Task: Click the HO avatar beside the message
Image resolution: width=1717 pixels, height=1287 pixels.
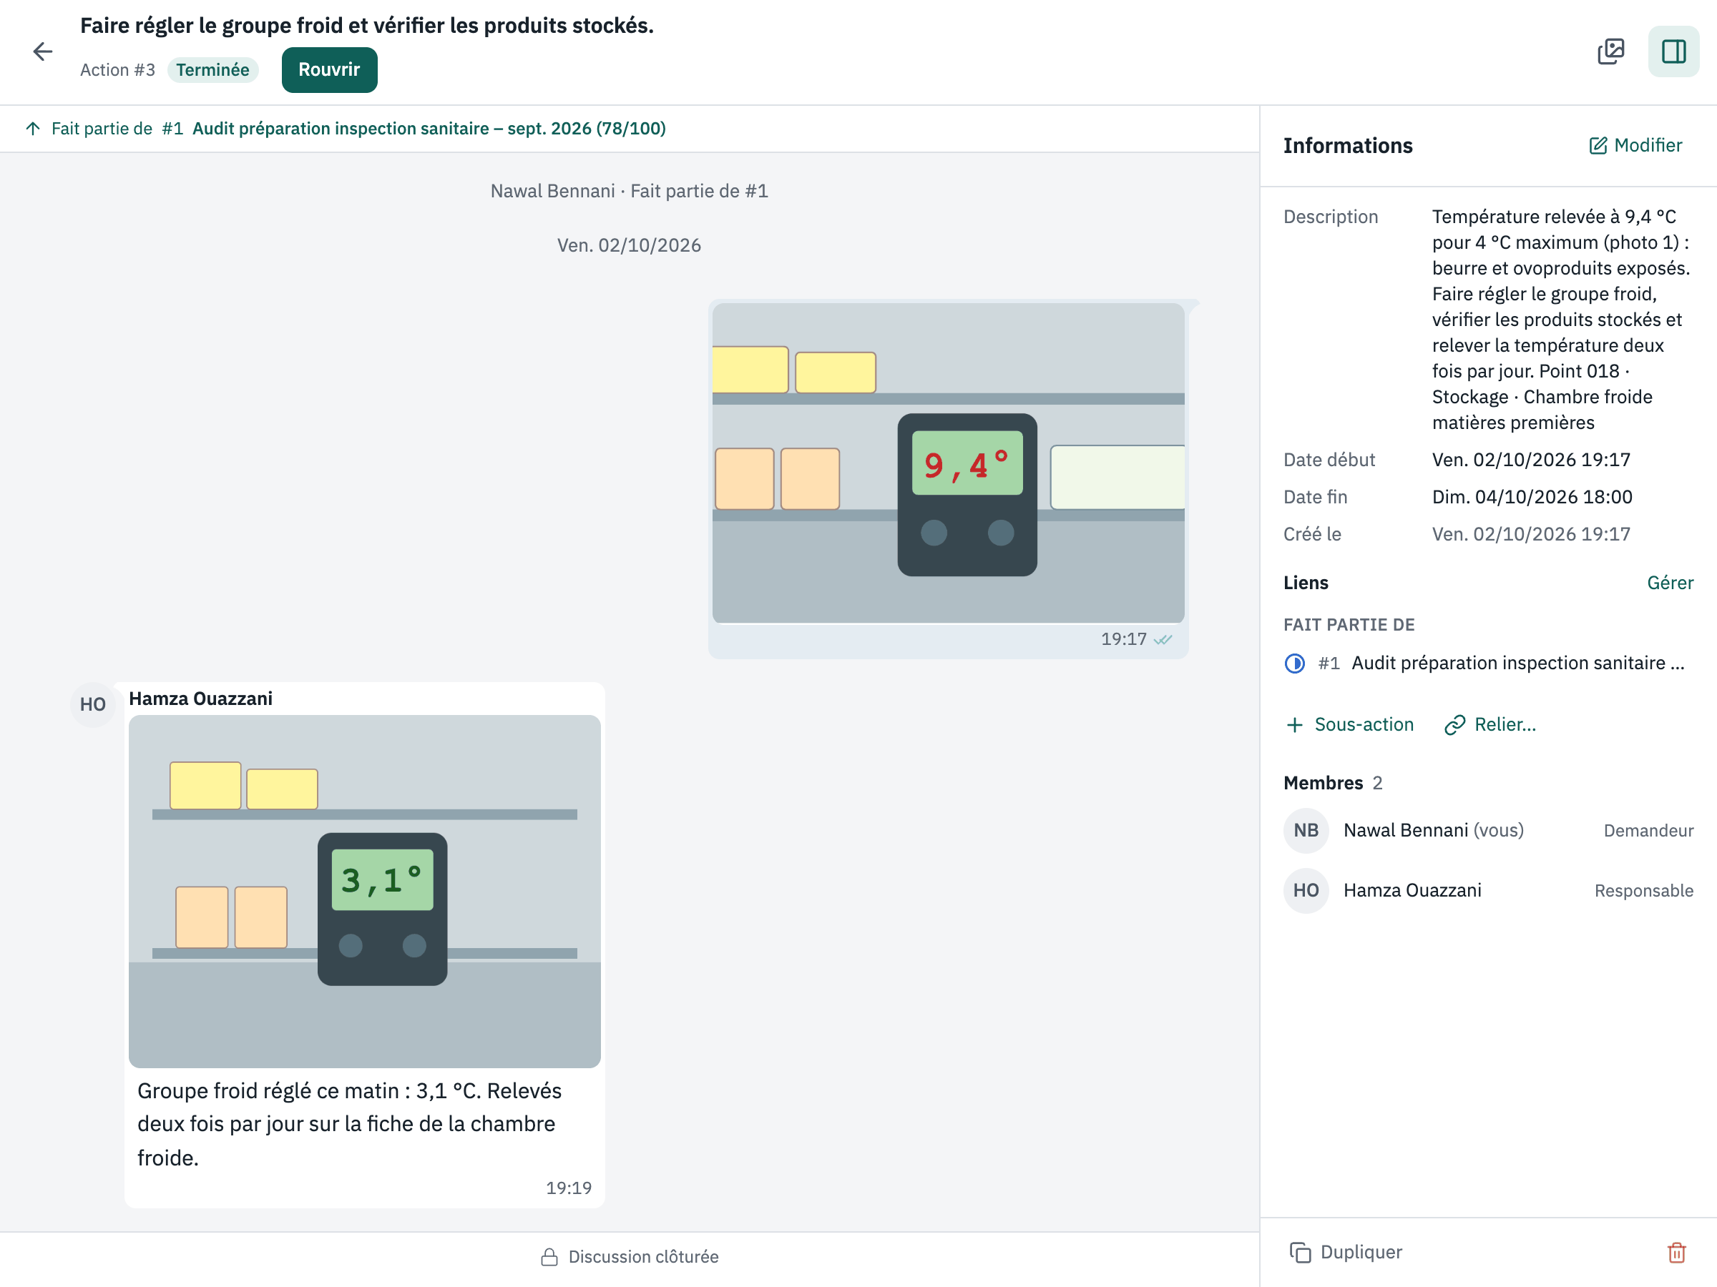Action: pyautogui.click(x=92, y=704)
